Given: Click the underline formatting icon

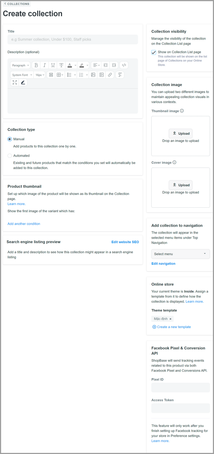Looking at the screenshot, I should pyautogui.click(x=53, y=65).
